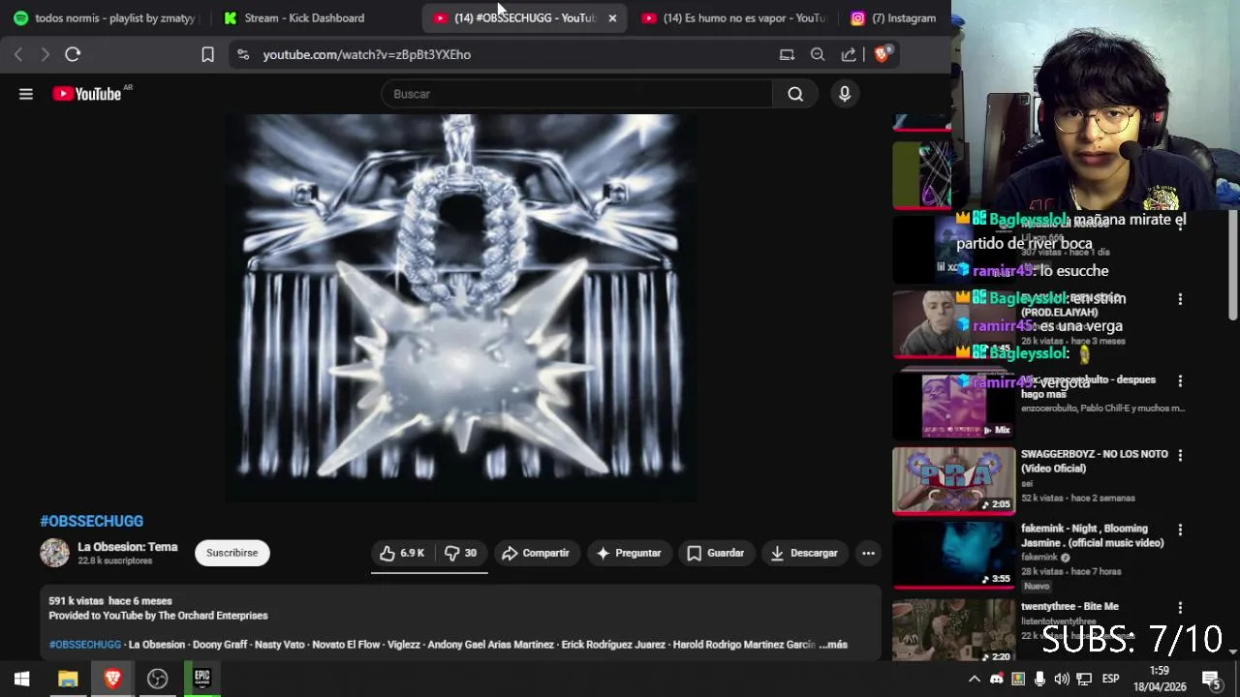This screenshot has width=1240, height=697.
Task: Open ESP language input indicator
Action: [x=1110, y=679]
